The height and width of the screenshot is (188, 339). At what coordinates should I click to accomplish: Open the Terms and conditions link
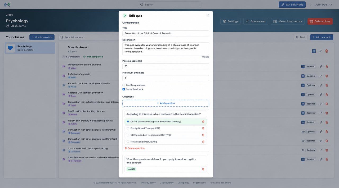[x=220, y=183]
